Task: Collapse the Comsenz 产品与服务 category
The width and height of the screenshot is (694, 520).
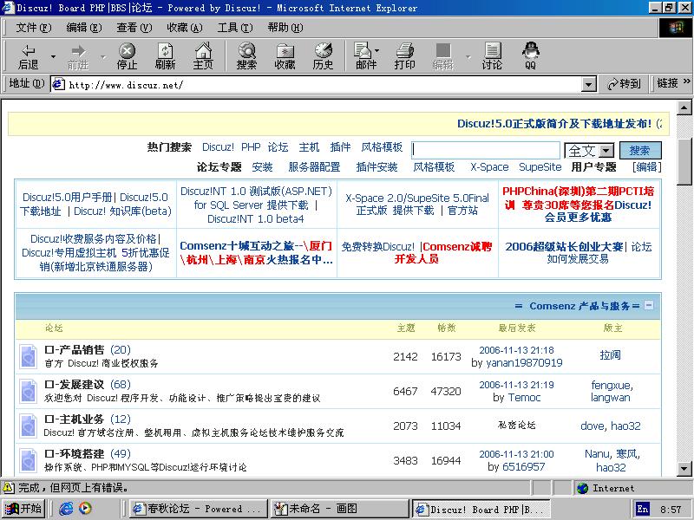Action: point(648,305)
